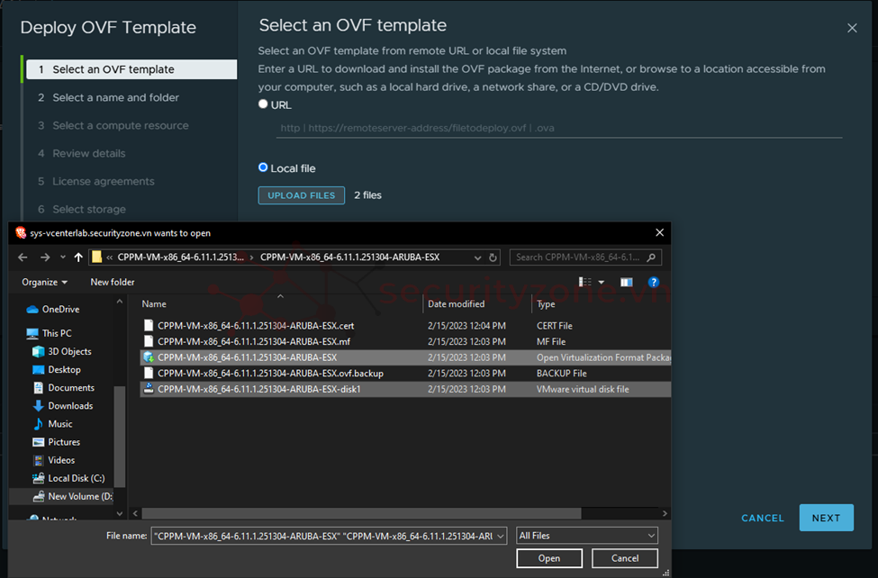
Task: Click the OneDrive cloud icon
Action: coord(32,309)
